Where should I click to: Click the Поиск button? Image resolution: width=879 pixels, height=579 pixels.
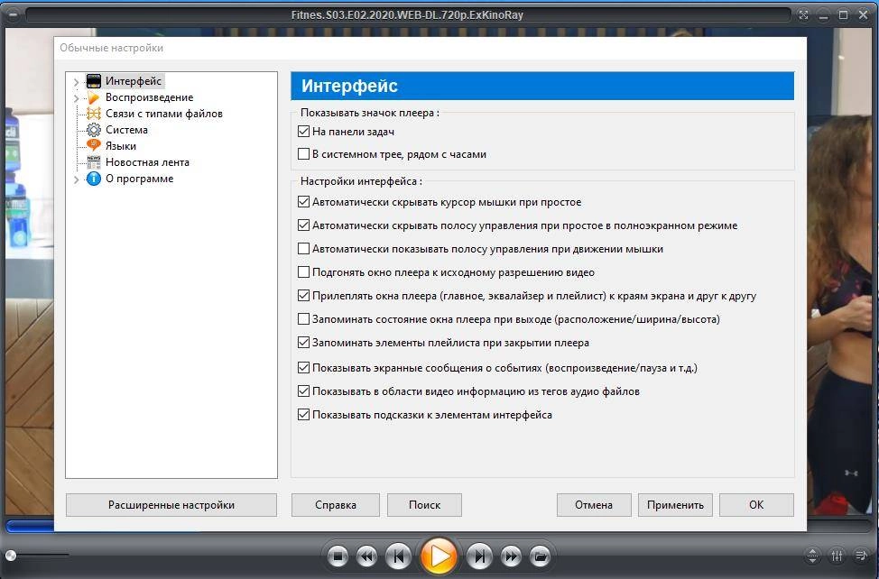[x=424, y=505]
